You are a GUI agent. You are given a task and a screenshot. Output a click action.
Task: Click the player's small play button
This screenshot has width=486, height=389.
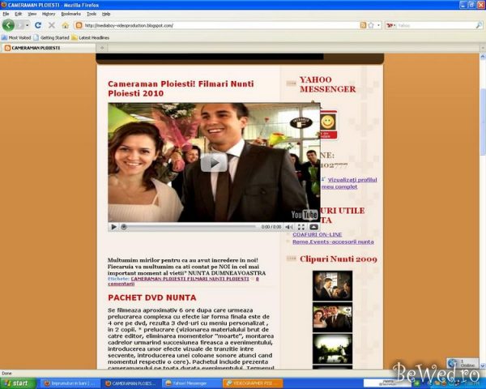point(113,227)
